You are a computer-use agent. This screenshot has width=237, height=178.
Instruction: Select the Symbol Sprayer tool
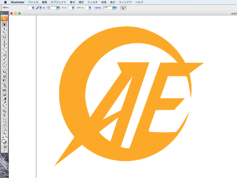pos(4,85)
